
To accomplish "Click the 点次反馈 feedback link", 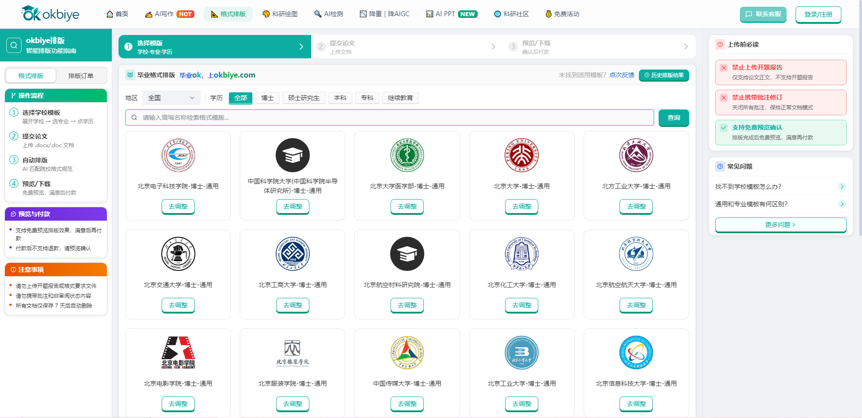I will pos(622,75).
